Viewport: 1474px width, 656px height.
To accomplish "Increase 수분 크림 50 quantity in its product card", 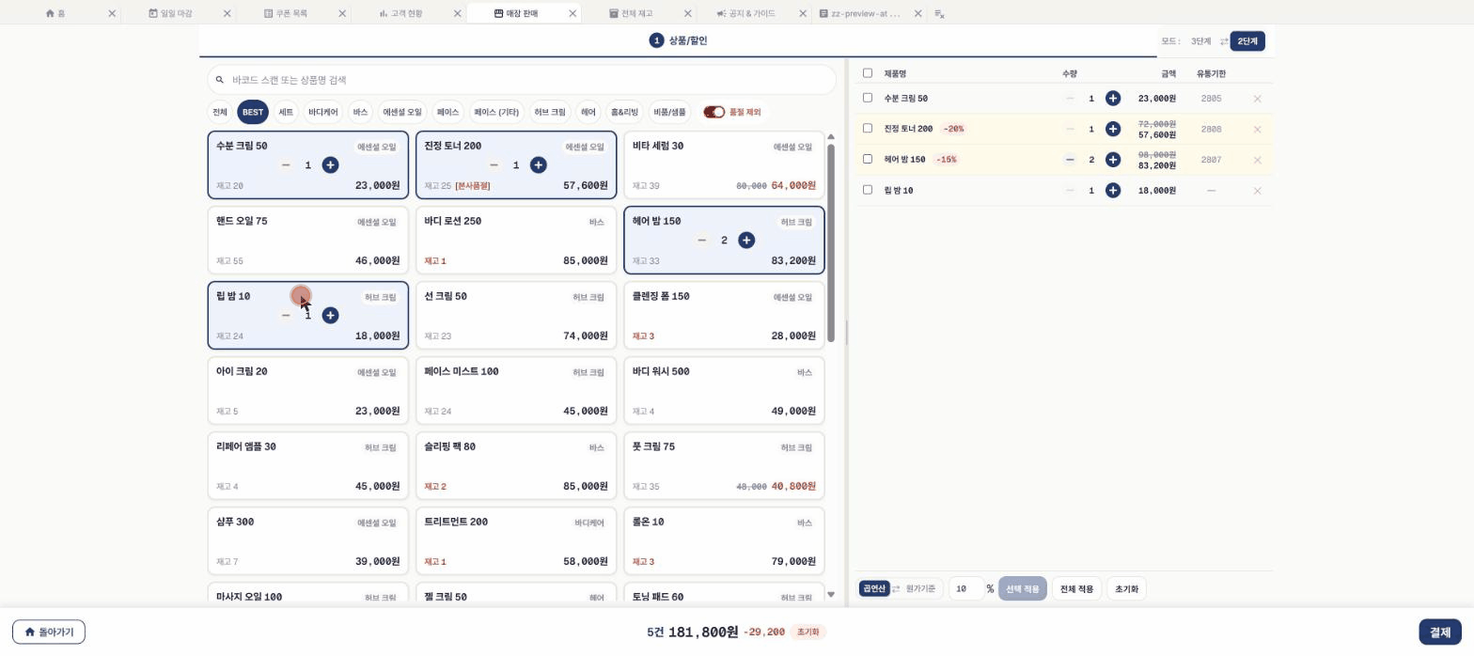I will pyautogui.click(x=330, y=165).
